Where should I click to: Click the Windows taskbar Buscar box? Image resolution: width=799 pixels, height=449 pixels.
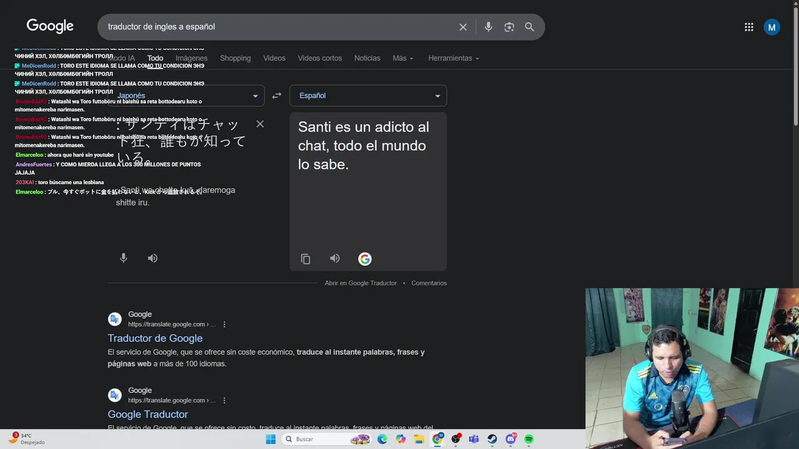click(328, 439)
